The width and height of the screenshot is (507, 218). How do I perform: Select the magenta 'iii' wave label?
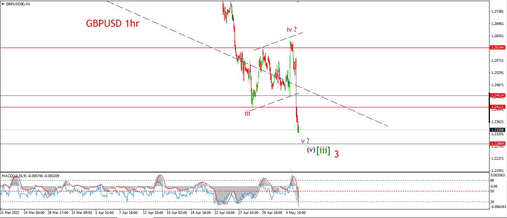pyautogui.click(x=247, y=114)
